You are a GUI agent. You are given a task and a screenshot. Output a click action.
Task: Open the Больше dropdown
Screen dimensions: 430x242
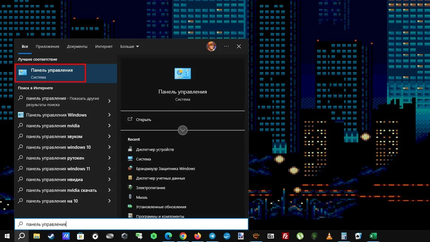click(x=130, y=47)
